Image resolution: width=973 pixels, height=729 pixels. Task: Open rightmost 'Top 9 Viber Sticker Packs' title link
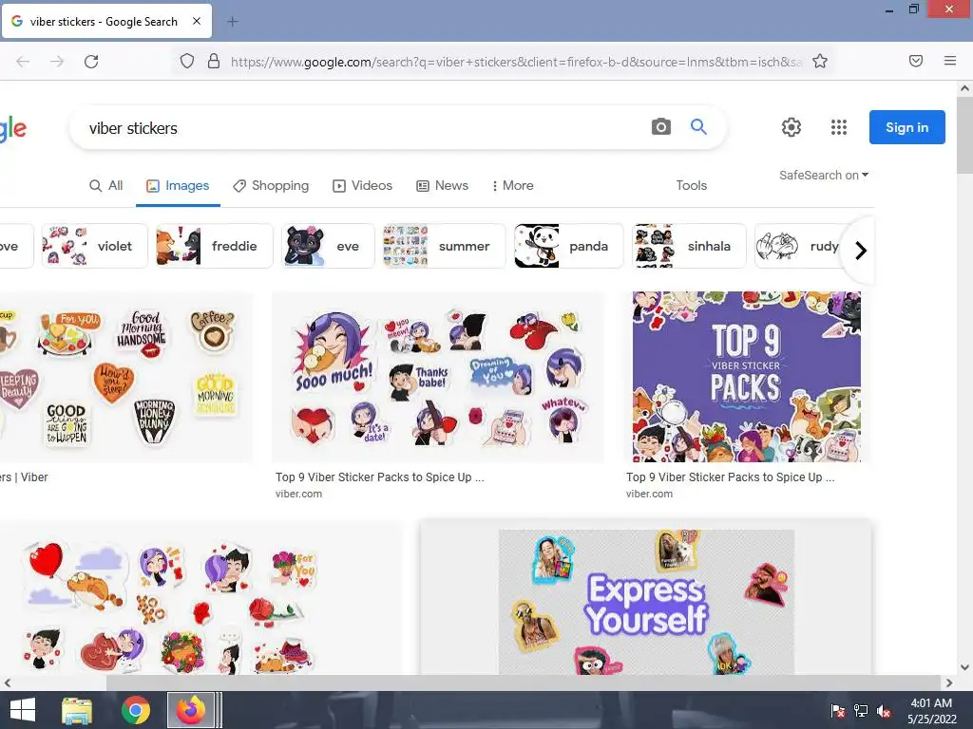[x=731, y=477]
